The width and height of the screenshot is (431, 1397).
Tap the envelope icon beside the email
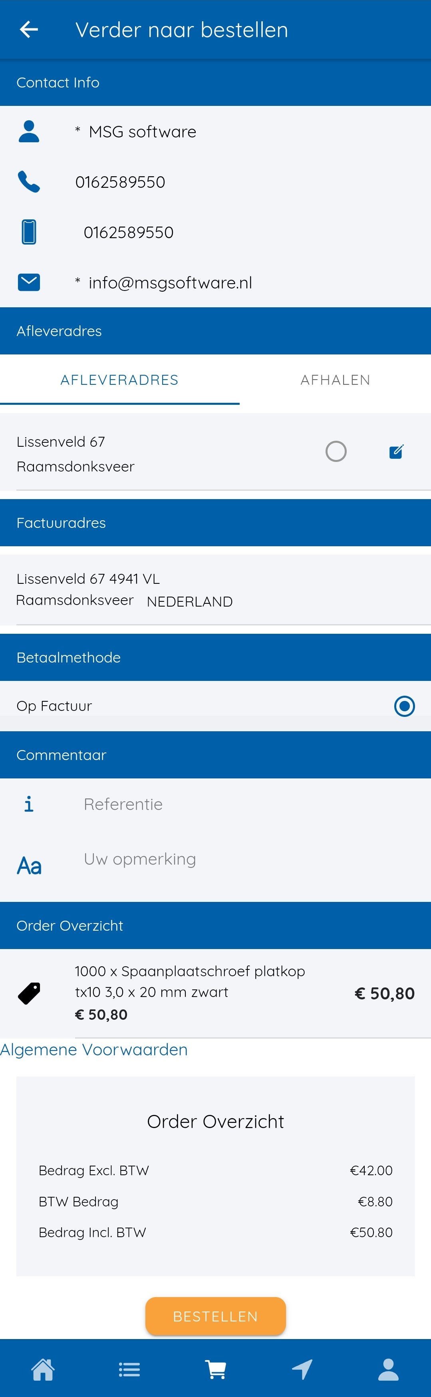point(29,283)
